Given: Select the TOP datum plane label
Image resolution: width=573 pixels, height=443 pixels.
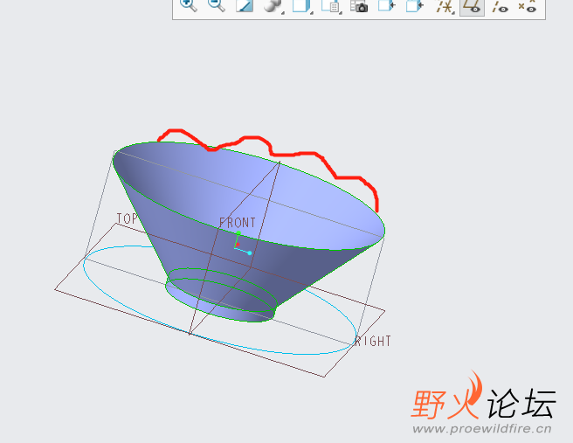Looking at the screenshot, I should pos(127,218).
